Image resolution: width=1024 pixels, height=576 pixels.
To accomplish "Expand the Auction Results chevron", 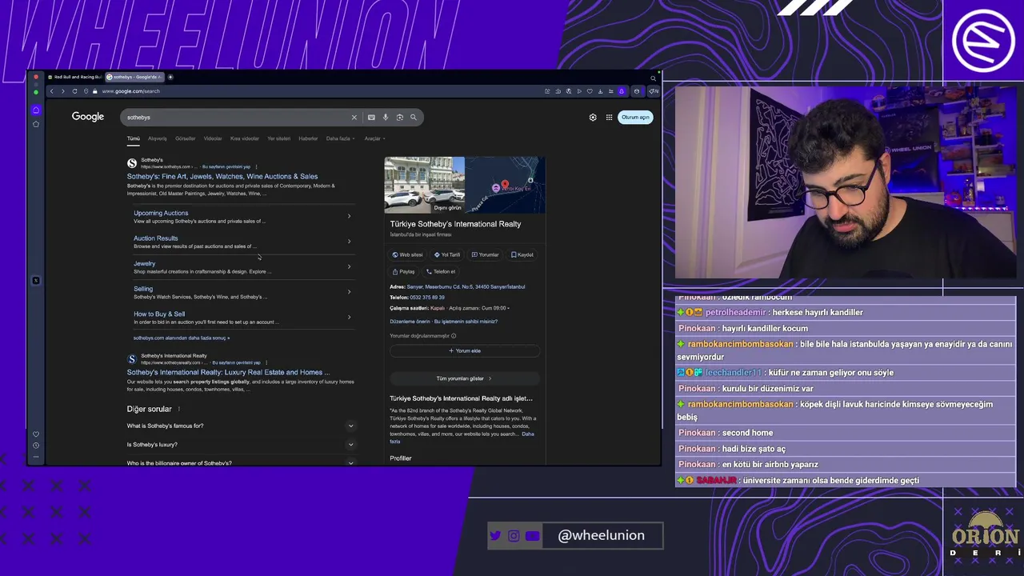I will pos(349,242).
